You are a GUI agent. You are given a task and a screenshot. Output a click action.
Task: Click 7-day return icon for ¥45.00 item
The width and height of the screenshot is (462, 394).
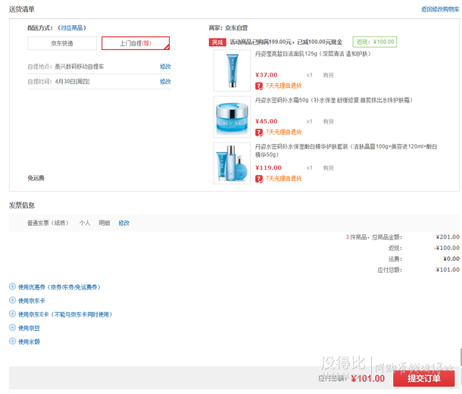pyautogui.click(x=259, y=133)
